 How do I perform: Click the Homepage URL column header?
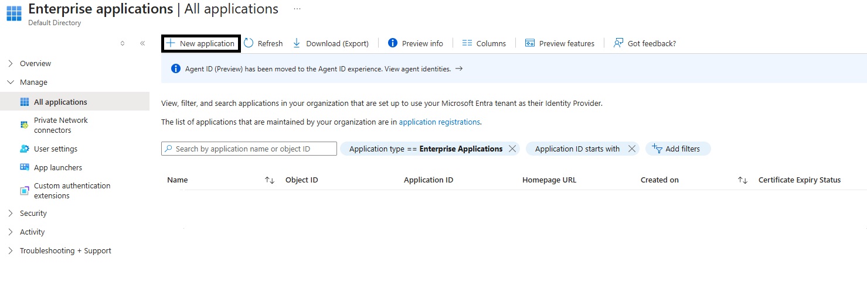tap(549, 180)
